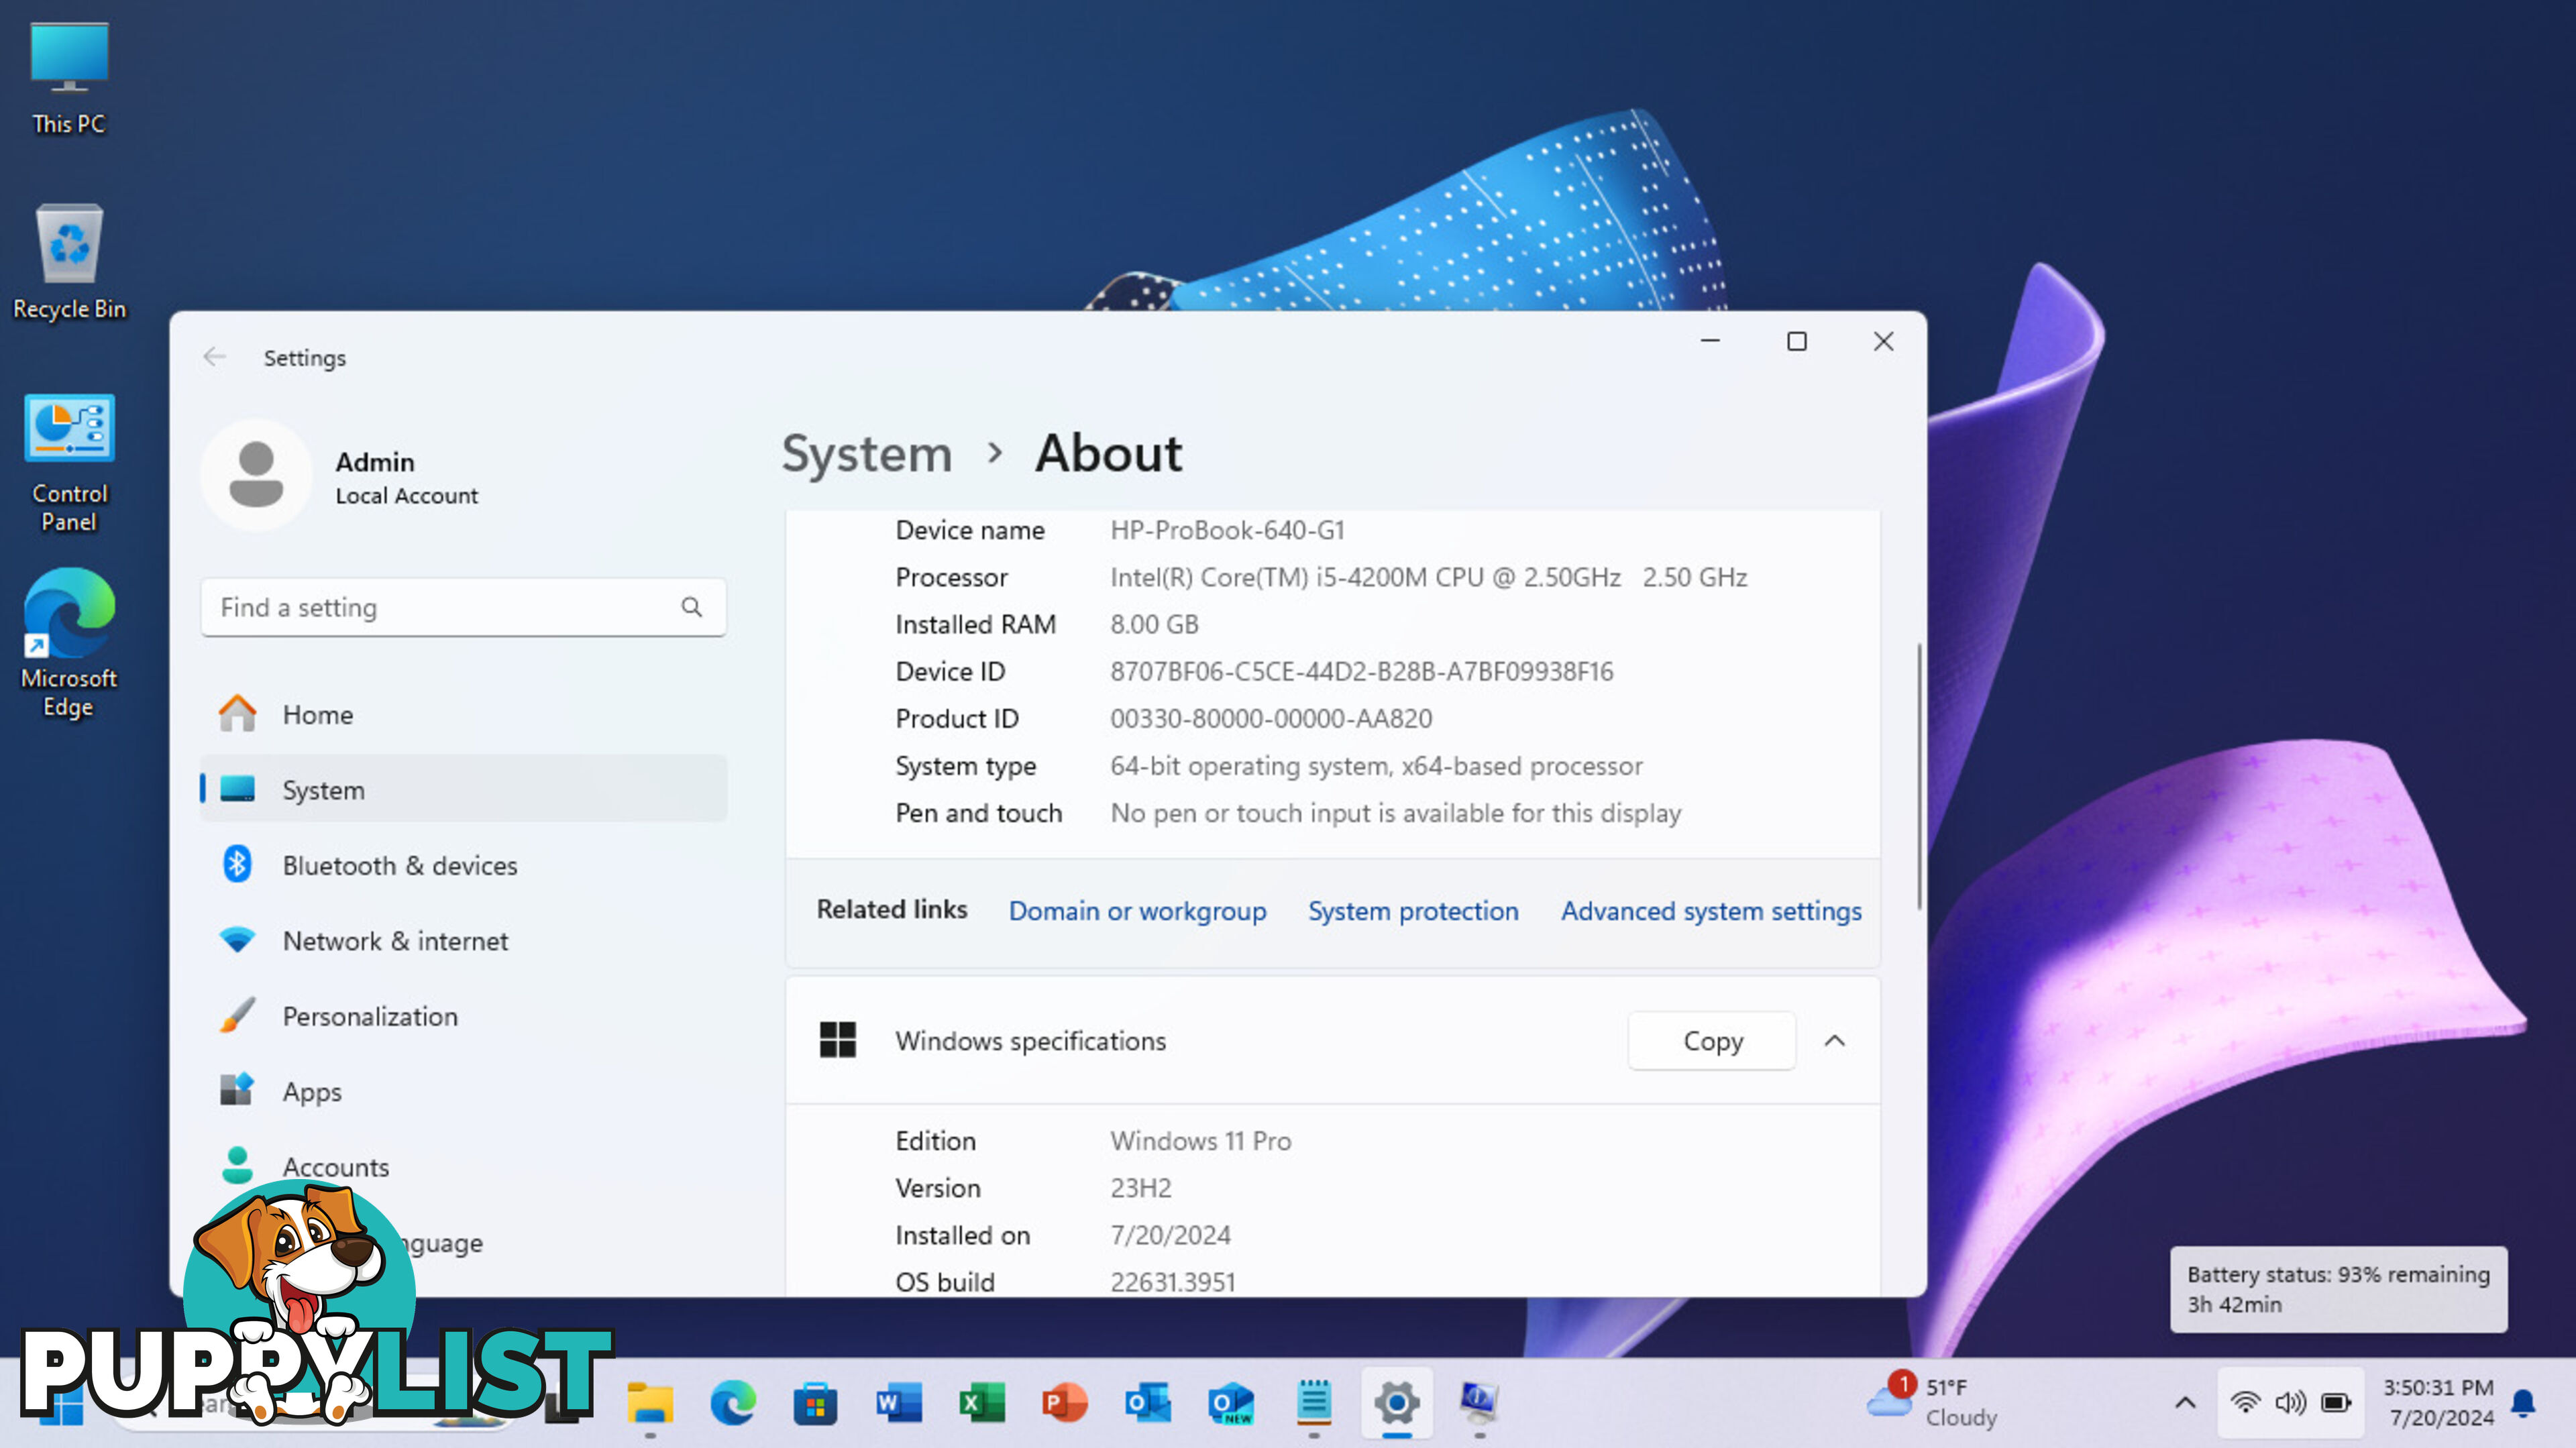Open Notepad from taskbar

pyautogui.click(x=1314, y=1404)
